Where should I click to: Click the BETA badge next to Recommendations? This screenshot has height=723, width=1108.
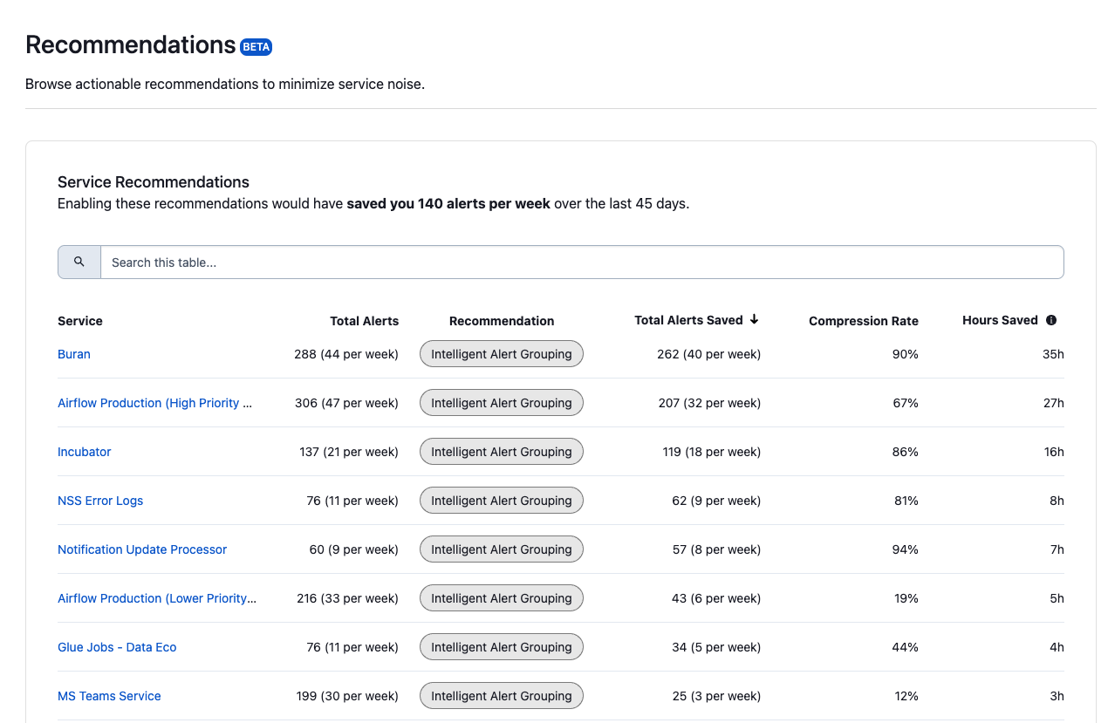(256, 47)
